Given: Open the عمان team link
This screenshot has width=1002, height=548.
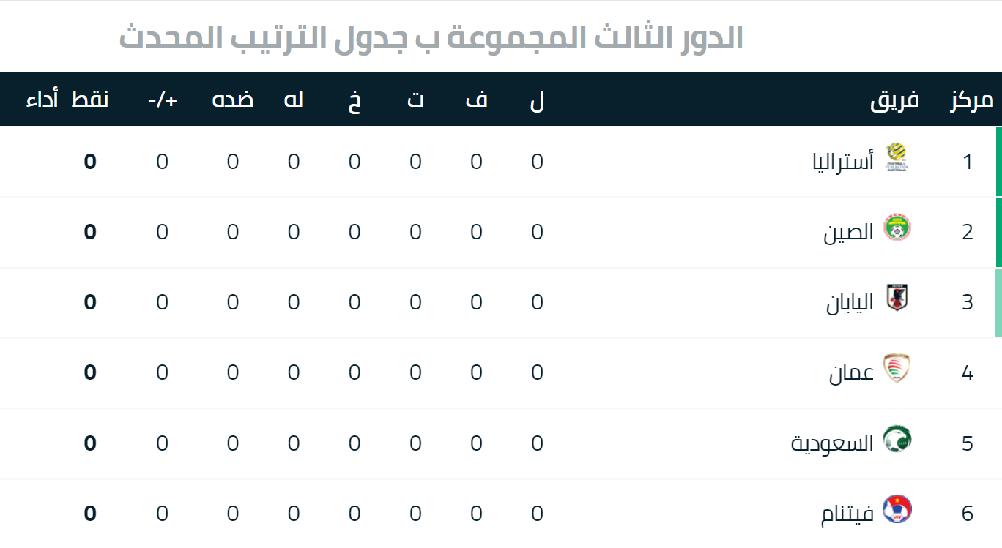Looking at the screenshot, I should coord(851,373).
